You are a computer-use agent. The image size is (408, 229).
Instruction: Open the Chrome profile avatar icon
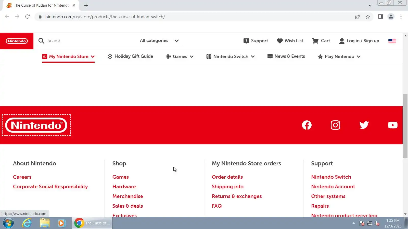(x=391, y=17)
